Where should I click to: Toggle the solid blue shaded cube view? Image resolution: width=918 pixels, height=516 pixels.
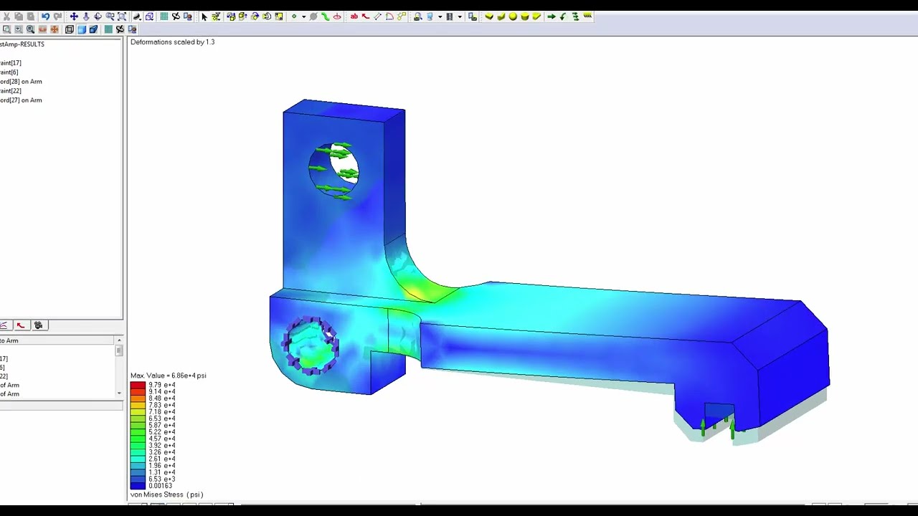click(82, 29)
